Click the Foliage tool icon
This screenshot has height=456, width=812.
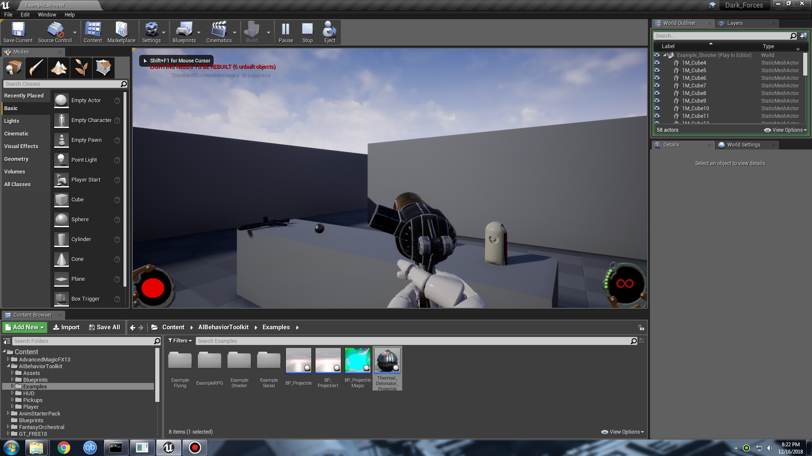point(80,68)
